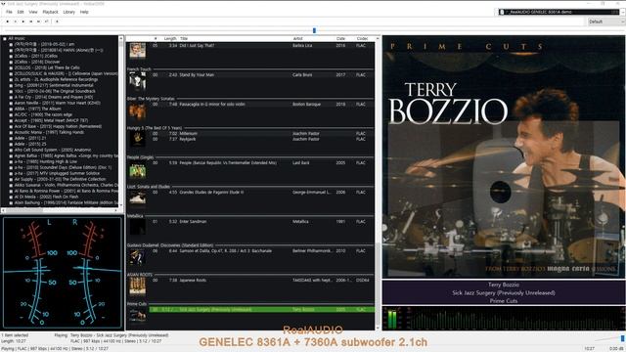Sort playlist by the Artist column header
This screenshot has height=352, width=626.
pyautogui.click(x=297, y=39)
